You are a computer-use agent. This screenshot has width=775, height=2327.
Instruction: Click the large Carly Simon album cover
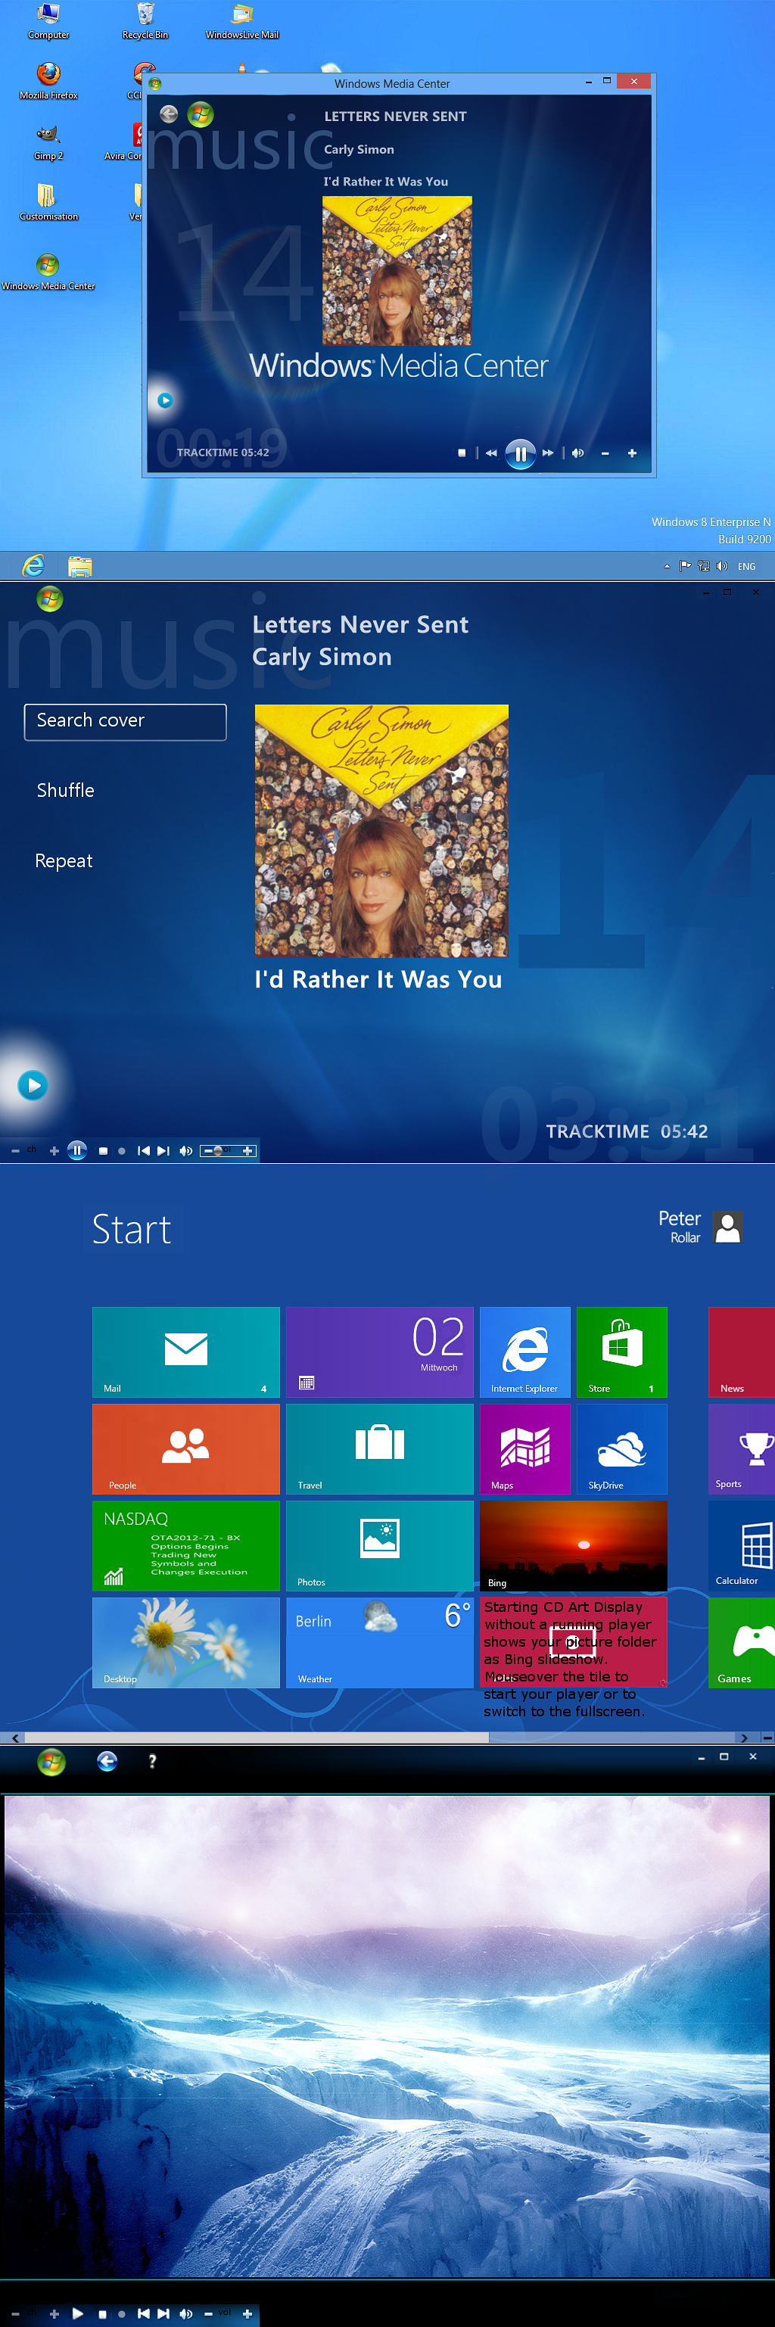pos(381,831)
